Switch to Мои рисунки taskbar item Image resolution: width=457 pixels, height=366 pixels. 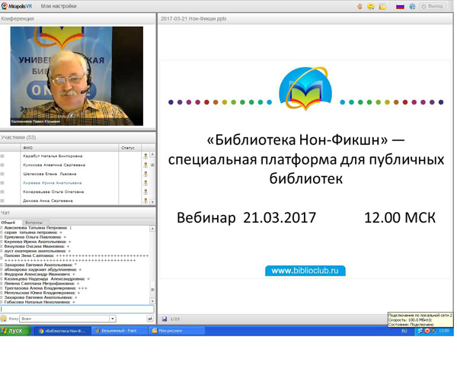pyautogui.click(x=177, y=331)
